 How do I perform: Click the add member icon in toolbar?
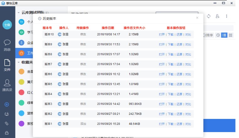click(217, 16)
